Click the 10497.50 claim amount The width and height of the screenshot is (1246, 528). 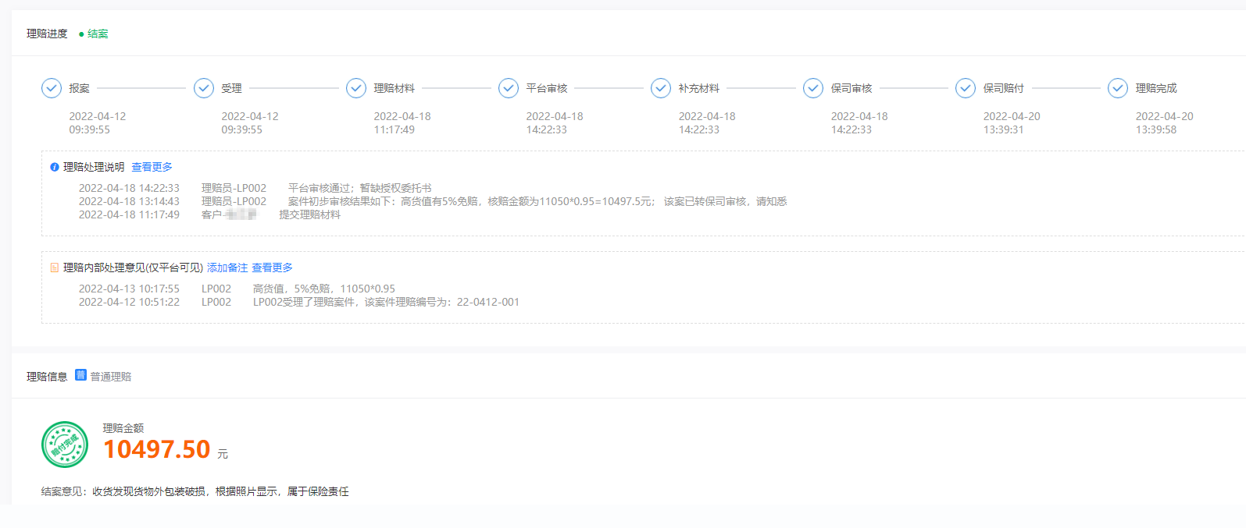coord(157,449)
